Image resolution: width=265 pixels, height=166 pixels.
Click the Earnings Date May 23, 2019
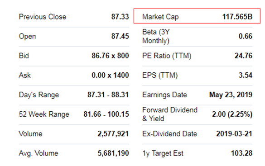231,95
